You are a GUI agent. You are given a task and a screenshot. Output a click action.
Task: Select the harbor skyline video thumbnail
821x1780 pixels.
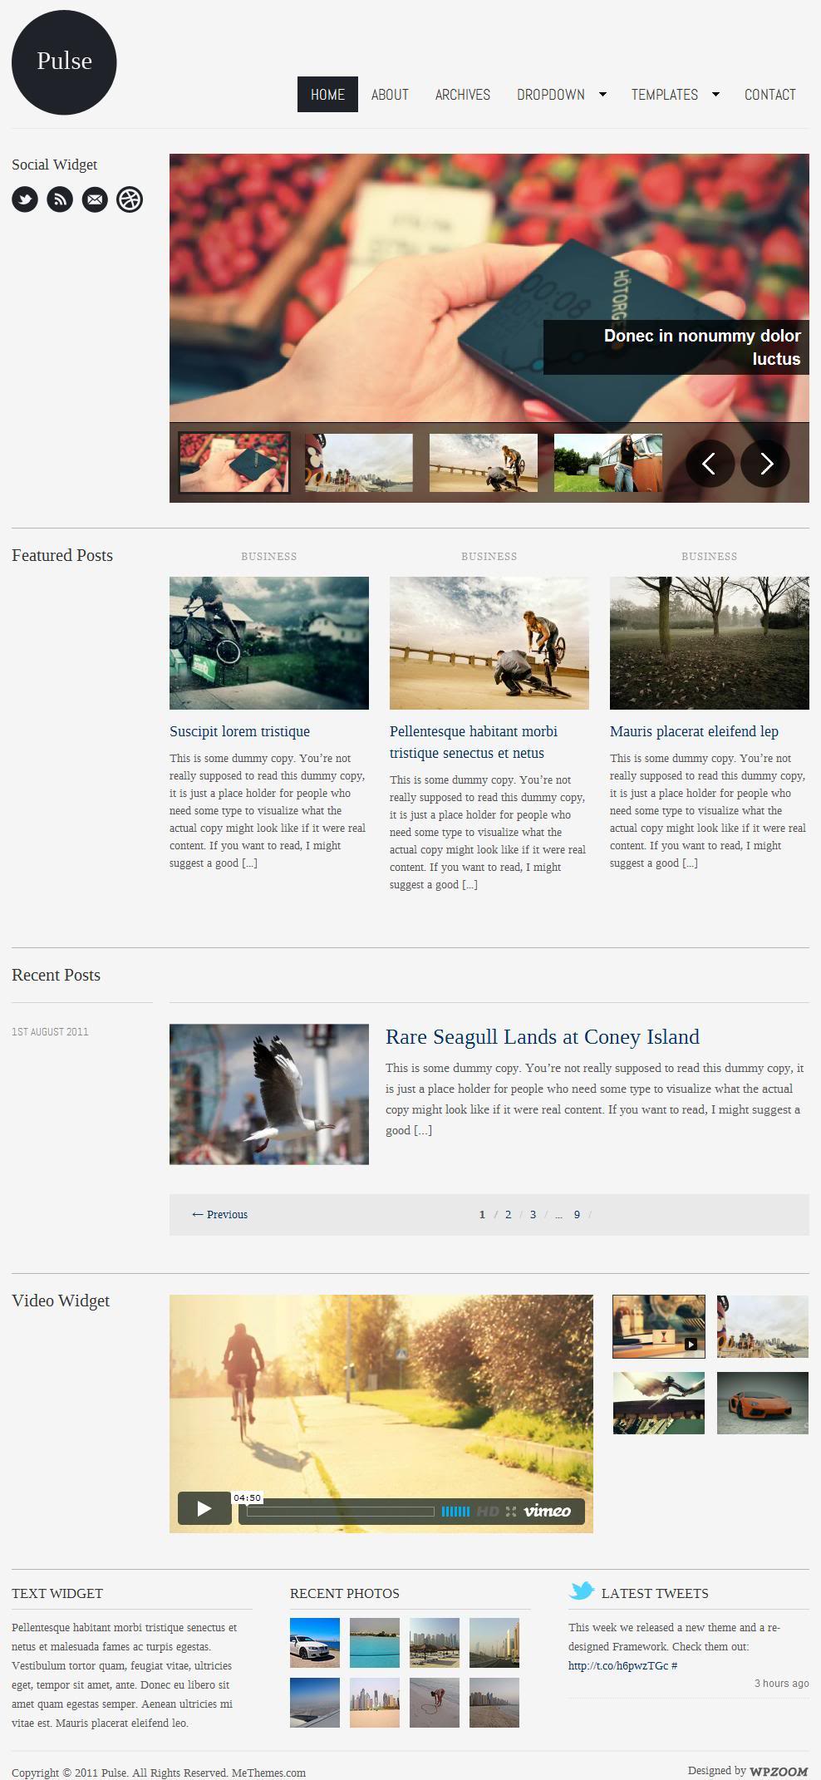763,1326
